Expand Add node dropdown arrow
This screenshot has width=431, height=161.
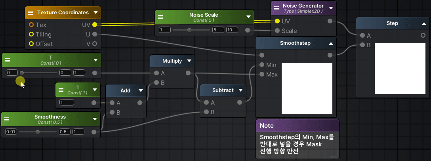point(141,90)
